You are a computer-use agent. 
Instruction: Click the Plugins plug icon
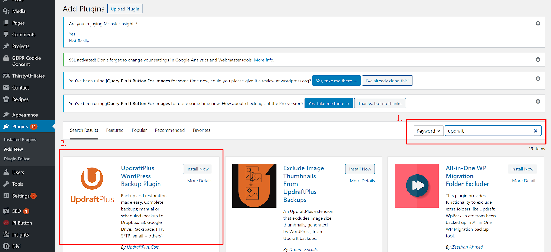point(6,127)
